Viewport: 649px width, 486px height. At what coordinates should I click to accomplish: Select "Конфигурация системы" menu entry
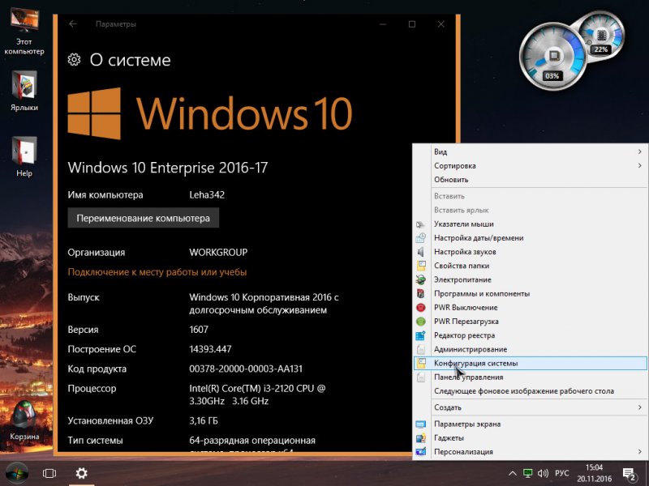point(531,363)
